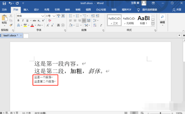Switch to the 邮件 ribbon tab
The height and width of the screenshot is (114, 185).
67,10
